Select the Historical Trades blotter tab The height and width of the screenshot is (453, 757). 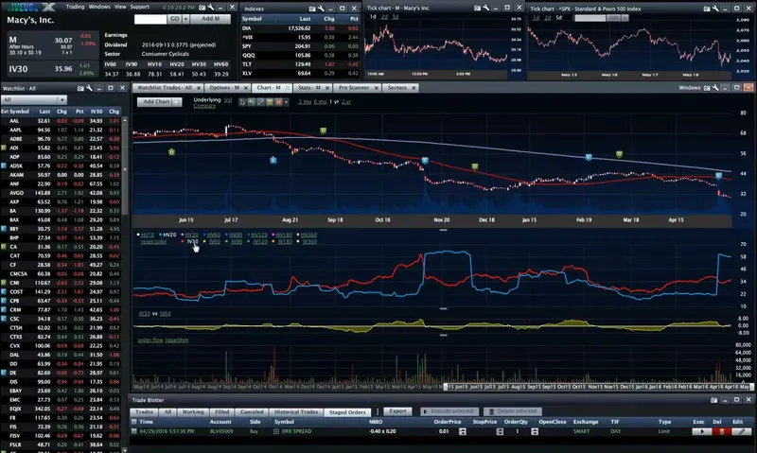296,412
